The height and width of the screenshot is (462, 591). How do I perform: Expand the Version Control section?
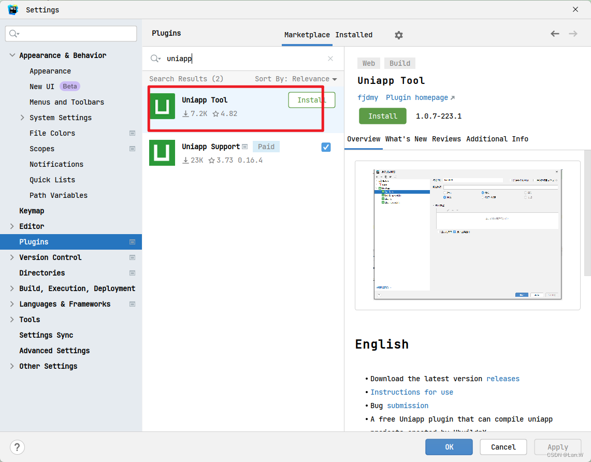(12, 257)
